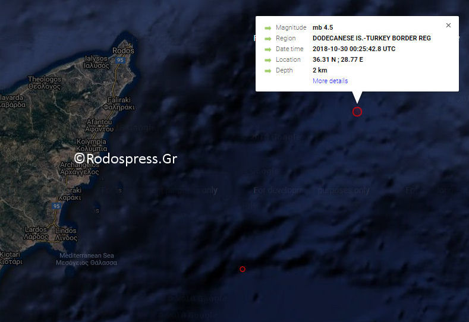Click the Lardos map label

click(36, 233)
